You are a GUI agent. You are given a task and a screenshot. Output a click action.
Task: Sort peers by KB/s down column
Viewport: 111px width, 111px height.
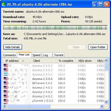(x=86, y=61)
